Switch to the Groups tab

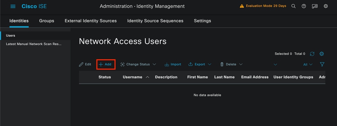[x=47, y=21]
